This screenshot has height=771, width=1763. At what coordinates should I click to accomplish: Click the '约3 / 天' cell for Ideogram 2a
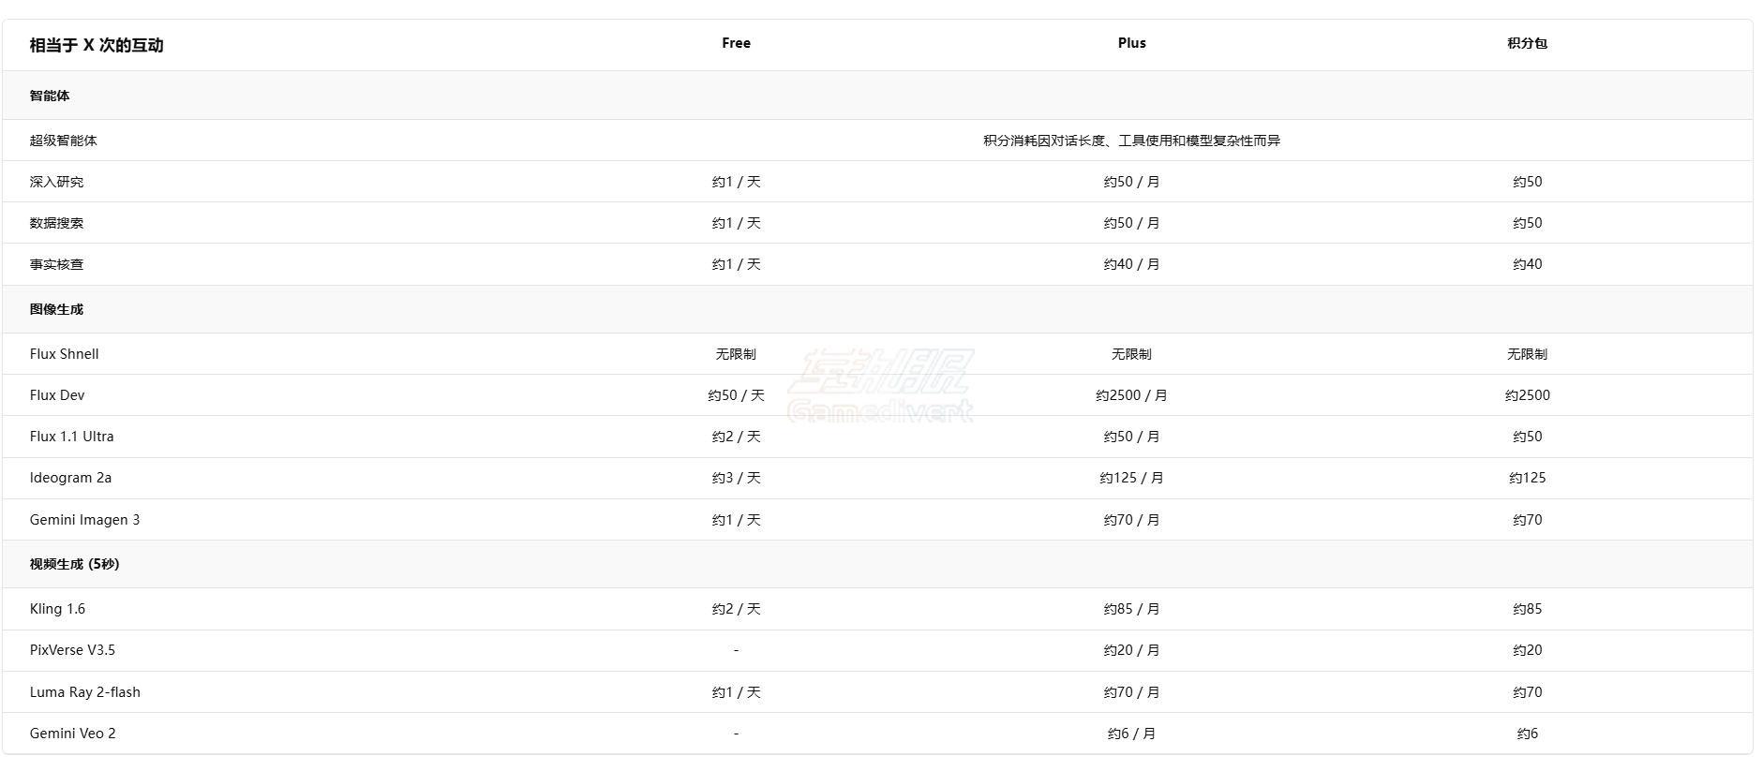[736, 478]
